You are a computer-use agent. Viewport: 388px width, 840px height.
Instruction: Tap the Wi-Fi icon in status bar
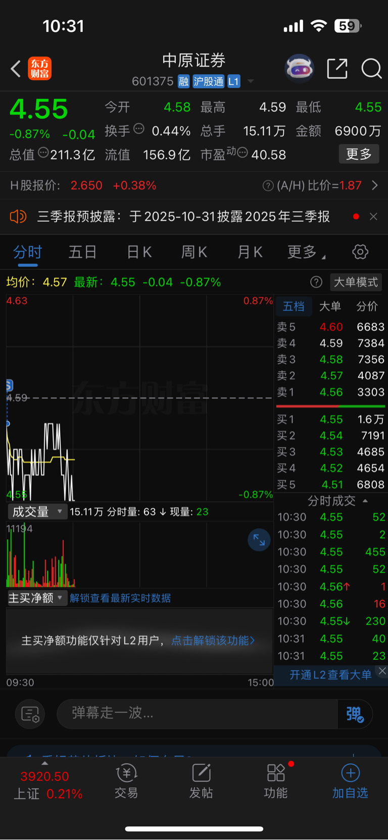(x=319, y=26)
